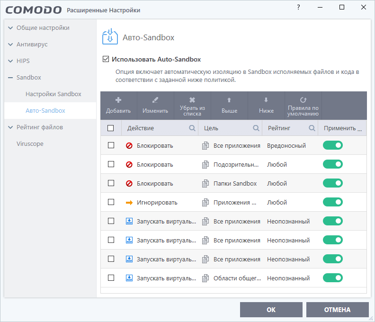This screenshot has width=375, height=322.
Task: Click the file icon beside Подозрительн...
Action: 205,164
